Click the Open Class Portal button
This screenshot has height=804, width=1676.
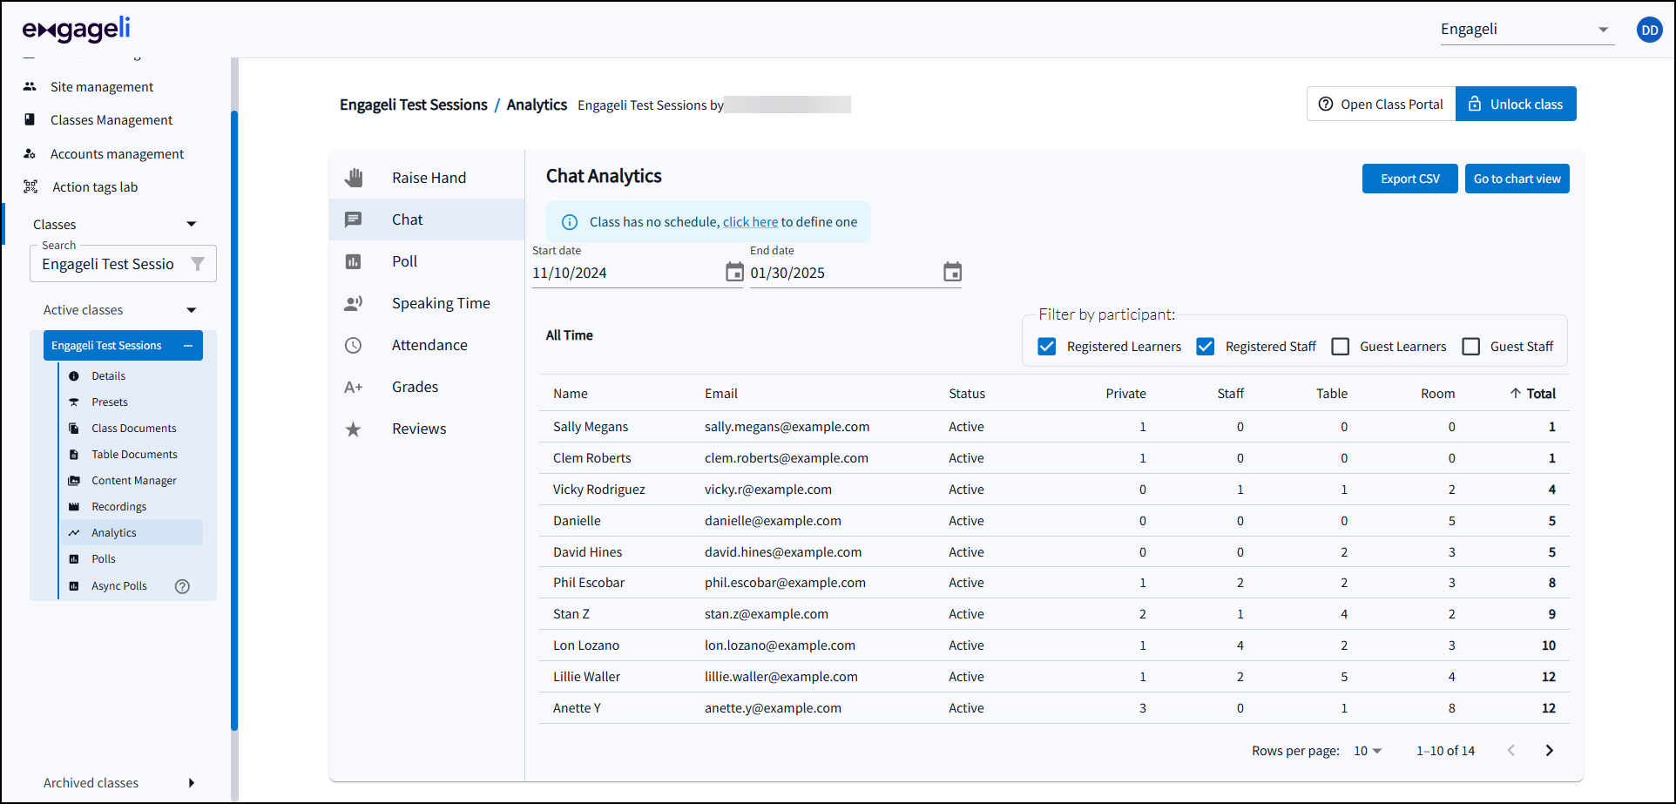pyautogui.click(x=1382, y=104)
